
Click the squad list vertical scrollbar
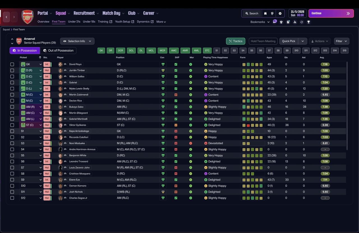pos(347,106)
